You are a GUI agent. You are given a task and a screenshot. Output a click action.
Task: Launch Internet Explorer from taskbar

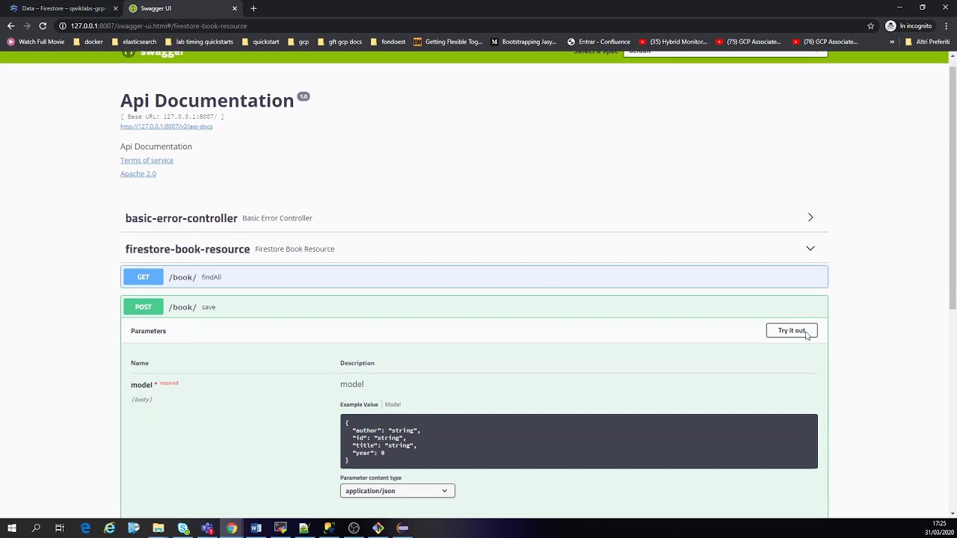(x=109, y=528)
